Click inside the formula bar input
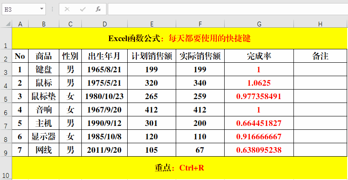The width and height of the screenshot is (348, 180). click(228, 9)
